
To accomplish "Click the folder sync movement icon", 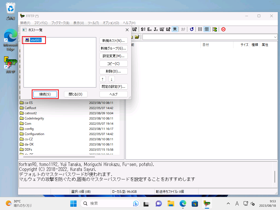I will [x=215, y=29].
